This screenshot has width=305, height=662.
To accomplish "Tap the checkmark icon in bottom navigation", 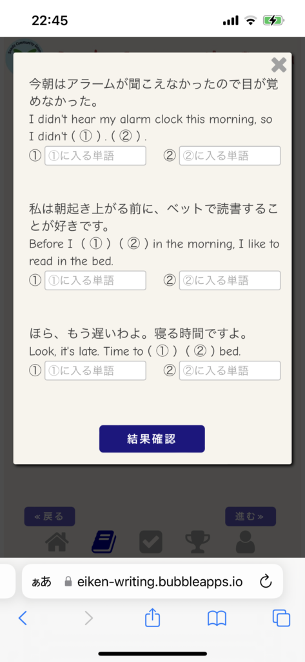I will point(151,542).
